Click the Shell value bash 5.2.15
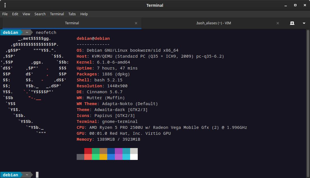The width and height of the screenshot is (310, 178). [108, 80]
